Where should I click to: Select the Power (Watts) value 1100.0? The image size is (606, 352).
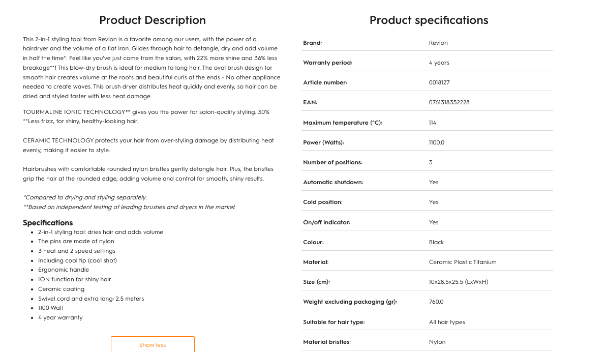[436, 142]
